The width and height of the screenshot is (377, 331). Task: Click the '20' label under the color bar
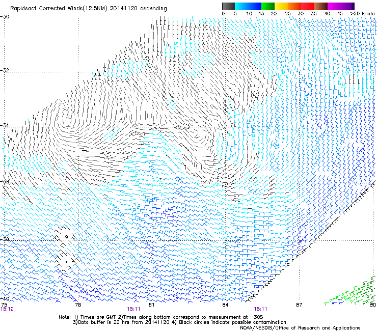coord(274,14)
